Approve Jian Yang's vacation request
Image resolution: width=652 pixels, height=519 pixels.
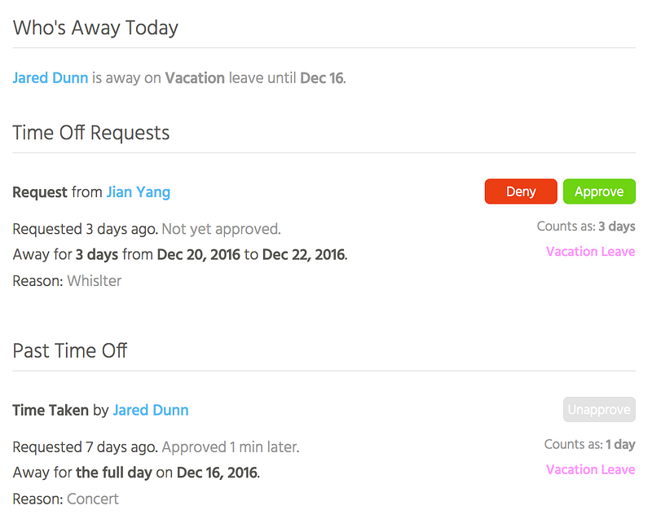point(599,191)
